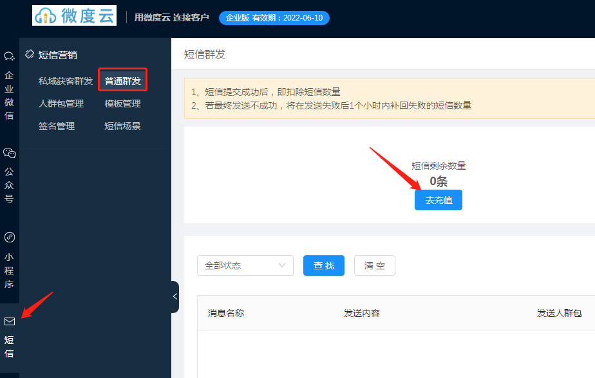Click the 企业版 有效期 badge
595x378 pixels.
pyautogui.click(x=274, y=18)
